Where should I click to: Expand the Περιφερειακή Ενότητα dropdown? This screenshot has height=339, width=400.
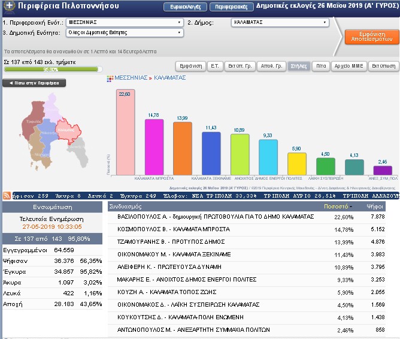(x=125, y=22)
